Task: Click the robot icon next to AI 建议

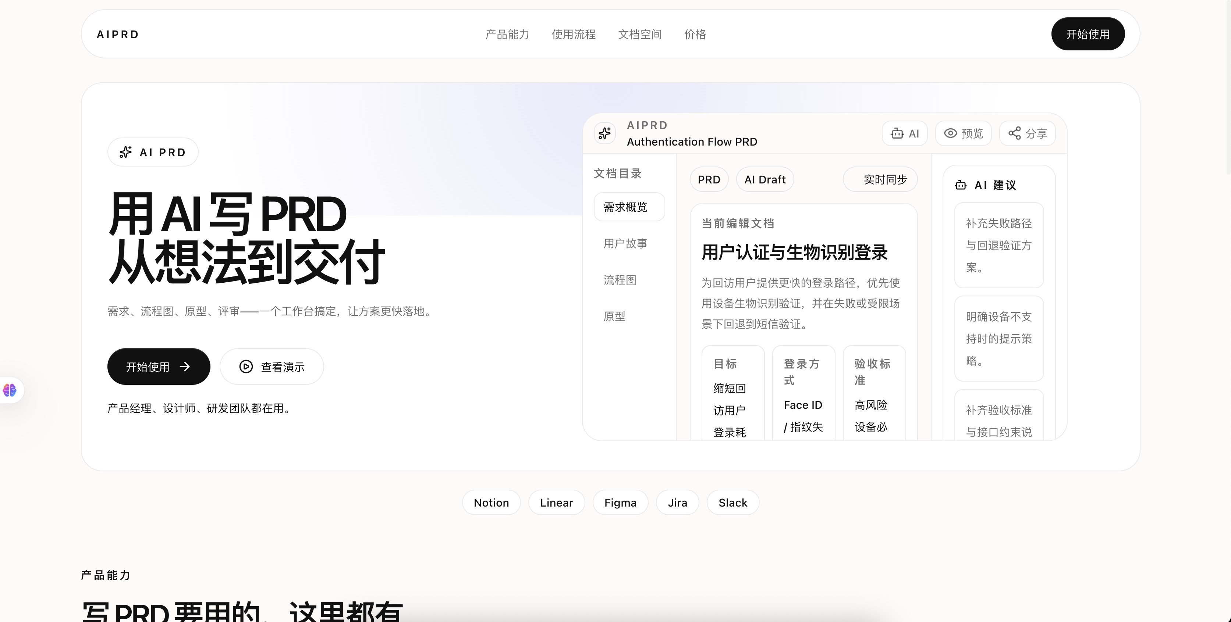Action: pos(961,185)
